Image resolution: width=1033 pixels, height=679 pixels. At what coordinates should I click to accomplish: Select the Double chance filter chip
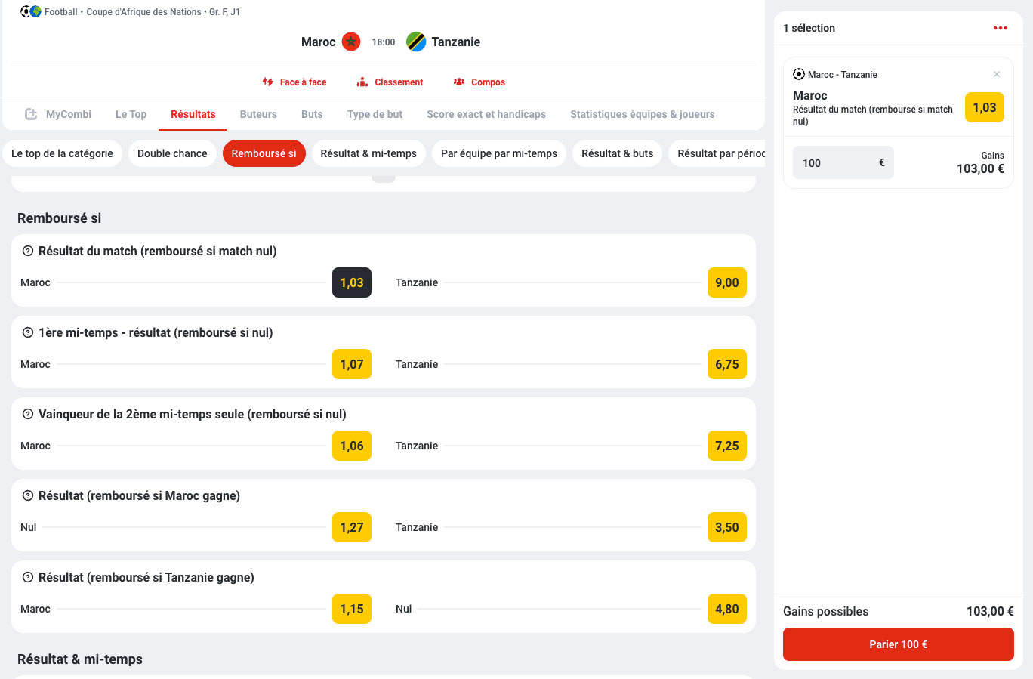pyautogui.click(x=172, y=153)
